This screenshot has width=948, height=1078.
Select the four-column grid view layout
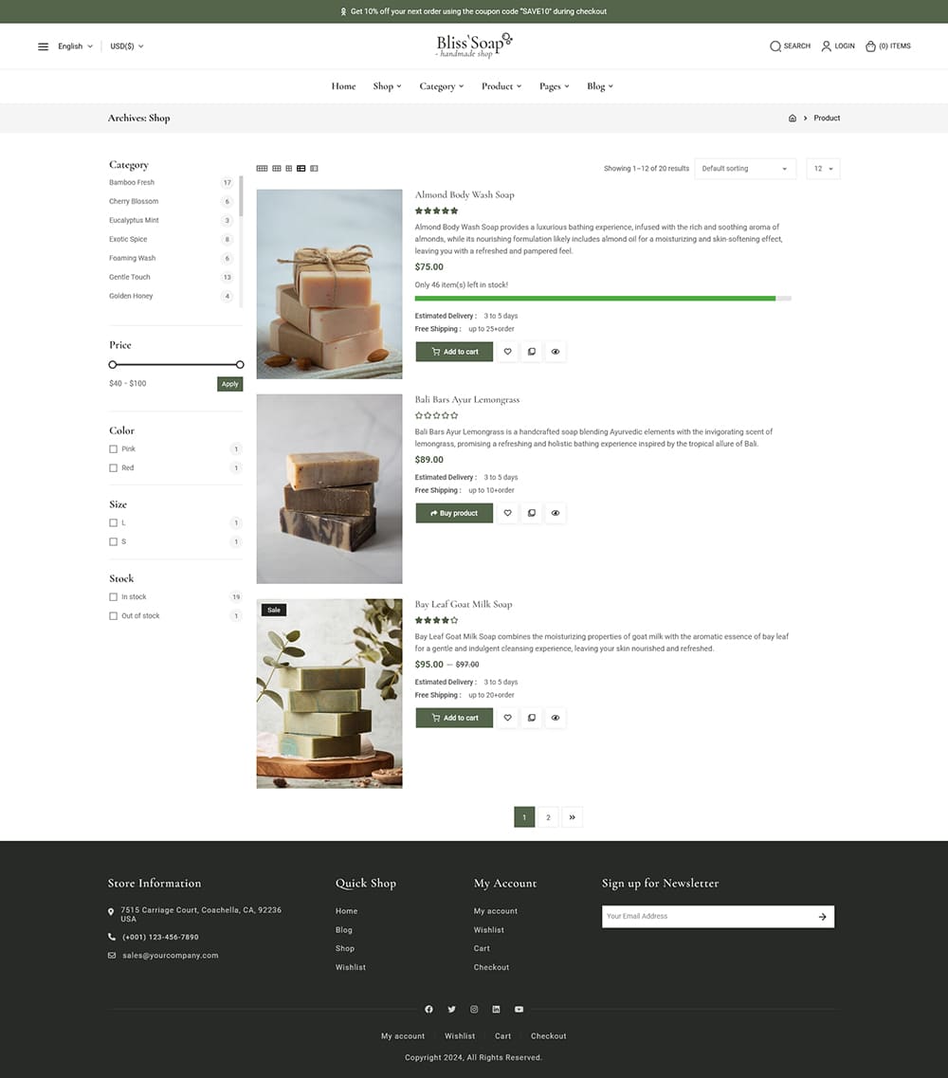tap(262, 168)
